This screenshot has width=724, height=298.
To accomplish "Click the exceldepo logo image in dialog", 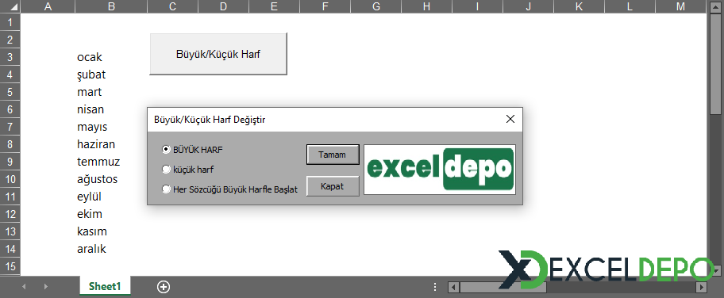I will [440, 170].
